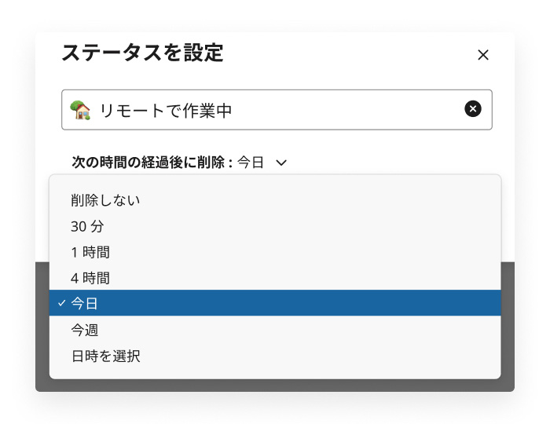Clear the status using the round X icon

[x=473, y=108]
